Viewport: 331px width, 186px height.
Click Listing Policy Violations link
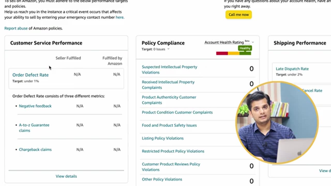[x=163, y=138]
